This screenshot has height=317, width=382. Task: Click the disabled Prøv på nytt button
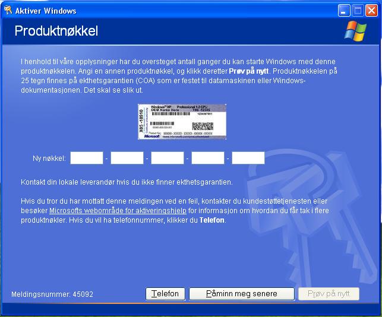tap(329, 294)
